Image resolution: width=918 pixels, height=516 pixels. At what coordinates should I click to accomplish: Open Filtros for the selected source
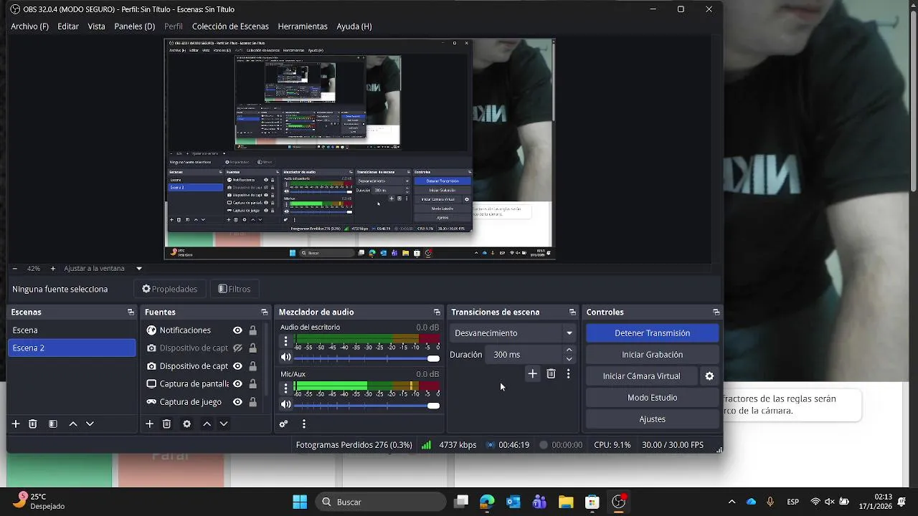(x=235, y=289)
